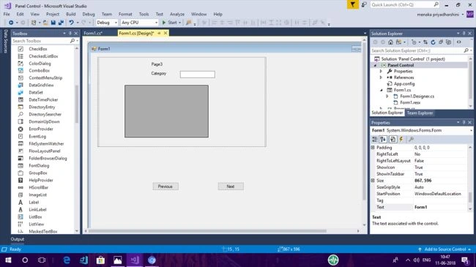476x267 pixels.
Task: Pick the ImageList toolbox component
Action: tap(37, 195)
